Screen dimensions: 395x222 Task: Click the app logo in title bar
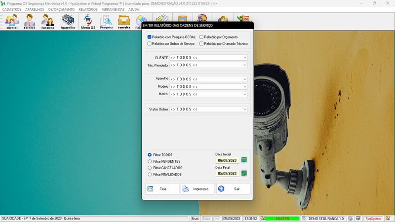(3, 3)
